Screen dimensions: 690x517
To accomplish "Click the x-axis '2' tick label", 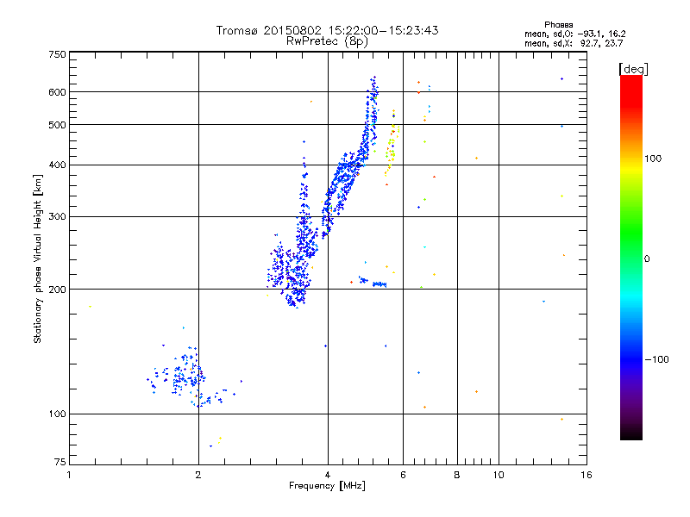I will (x=198, y=475).
